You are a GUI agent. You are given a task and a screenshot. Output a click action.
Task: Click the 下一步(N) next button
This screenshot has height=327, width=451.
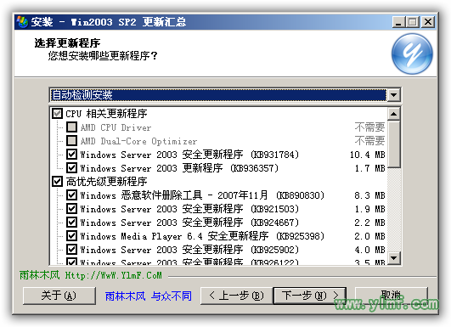pos(310,296)
